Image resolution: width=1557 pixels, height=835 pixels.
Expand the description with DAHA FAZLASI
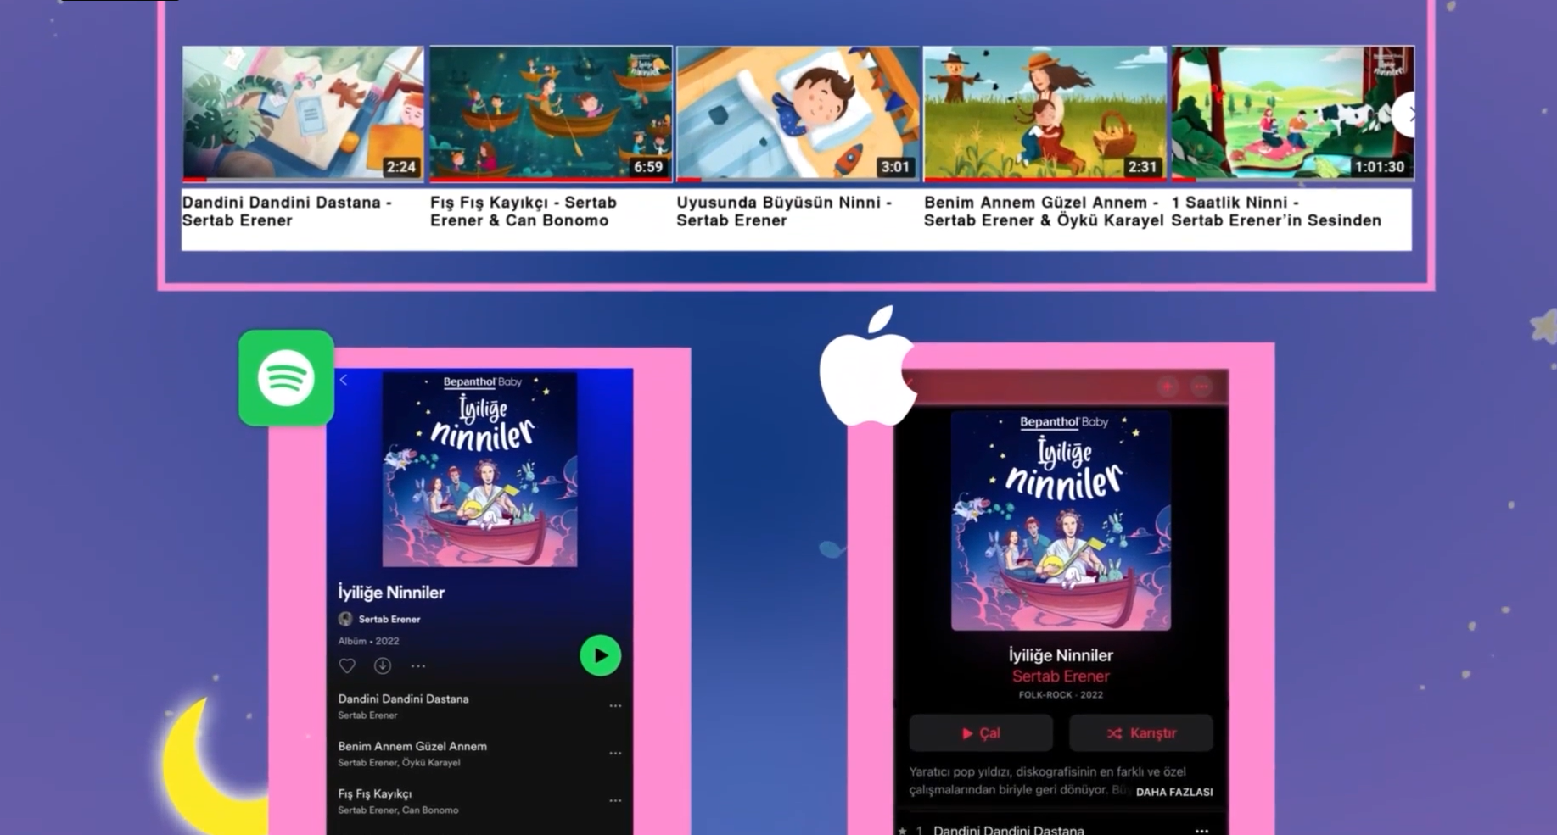1174,792
